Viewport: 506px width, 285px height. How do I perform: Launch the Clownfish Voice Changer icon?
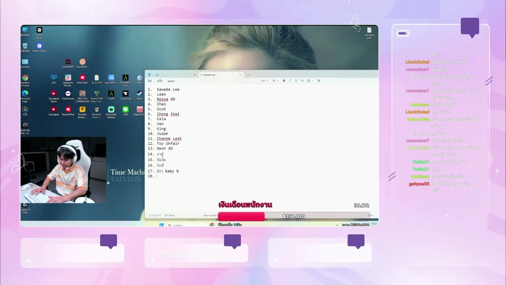[x=82, y=64]
